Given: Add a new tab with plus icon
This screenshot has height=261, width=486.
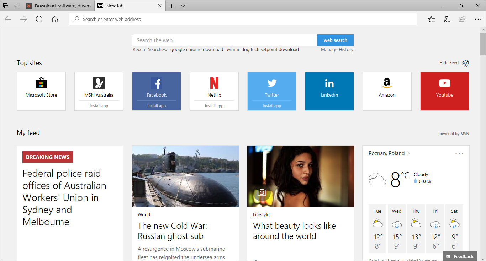Looking at the screenshot, I should [x=171, y=6].
